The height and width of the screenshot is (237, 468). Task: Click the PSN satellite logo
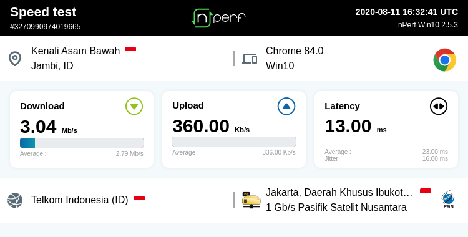(448, 199)
